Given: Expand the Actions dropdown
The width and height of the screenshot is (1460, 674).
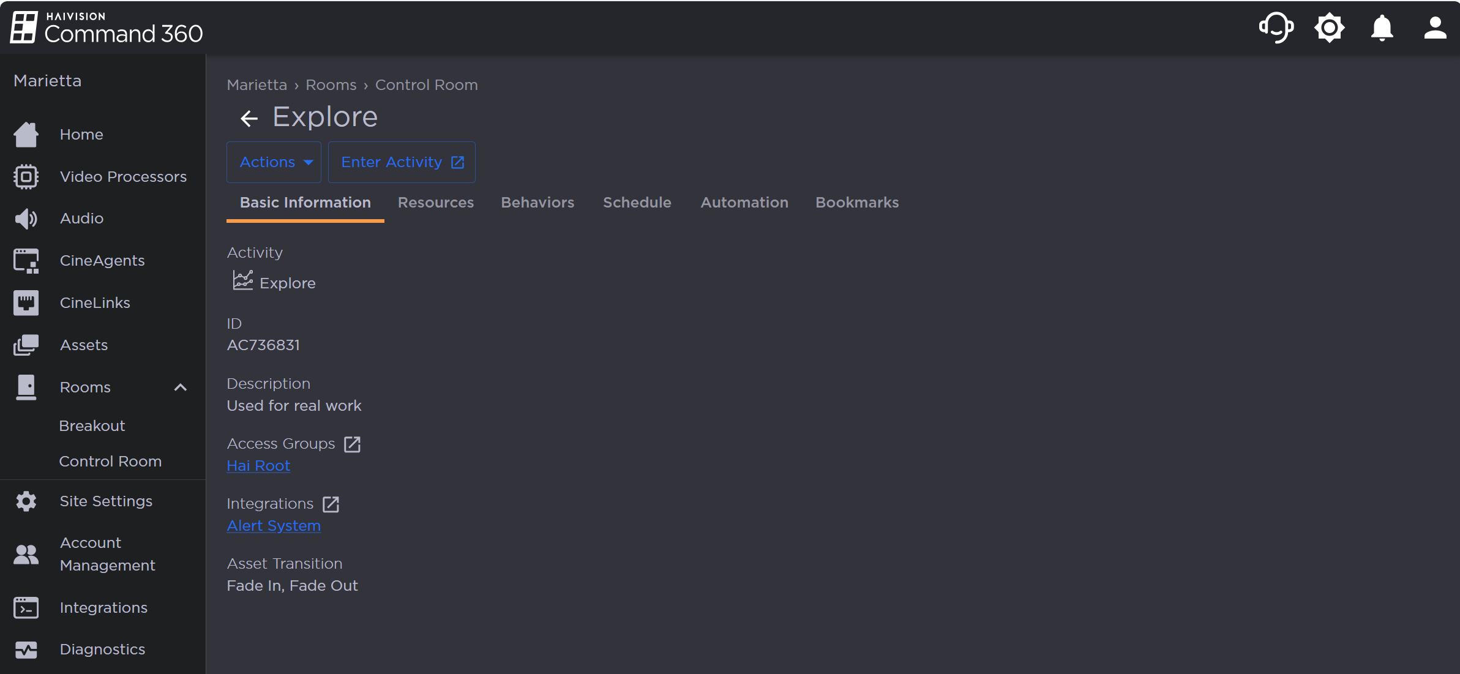Looking at the screenshot, I should 274,162.
